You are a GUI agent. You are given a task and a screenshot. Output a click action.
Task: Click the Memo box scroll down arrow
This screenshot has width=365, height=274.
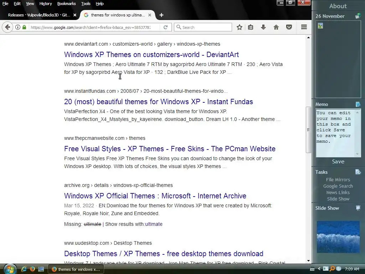(x=357, y=154)
